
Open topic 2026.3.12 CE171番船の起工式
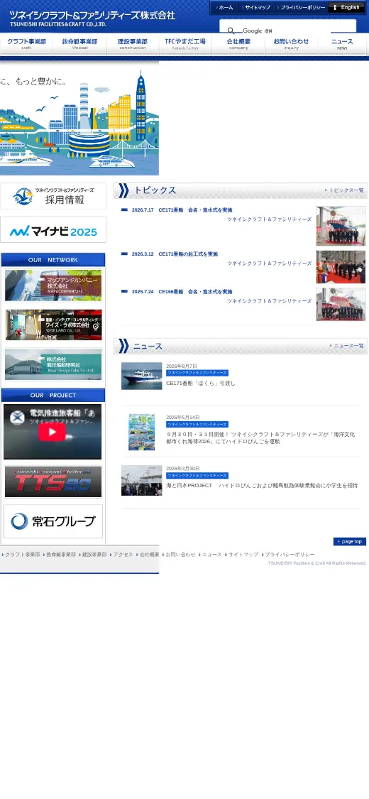click(175, 254)
